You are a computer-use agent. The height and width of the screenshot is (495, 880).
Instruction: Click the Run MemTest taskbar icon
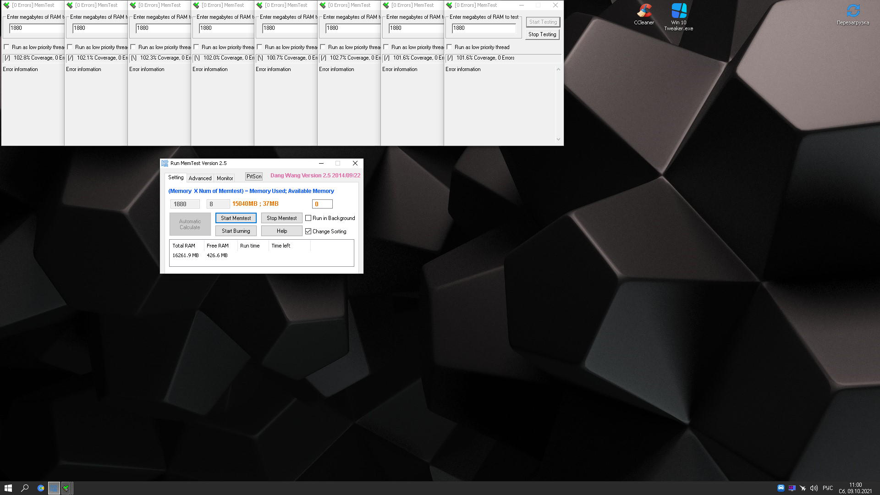point(54,488)
